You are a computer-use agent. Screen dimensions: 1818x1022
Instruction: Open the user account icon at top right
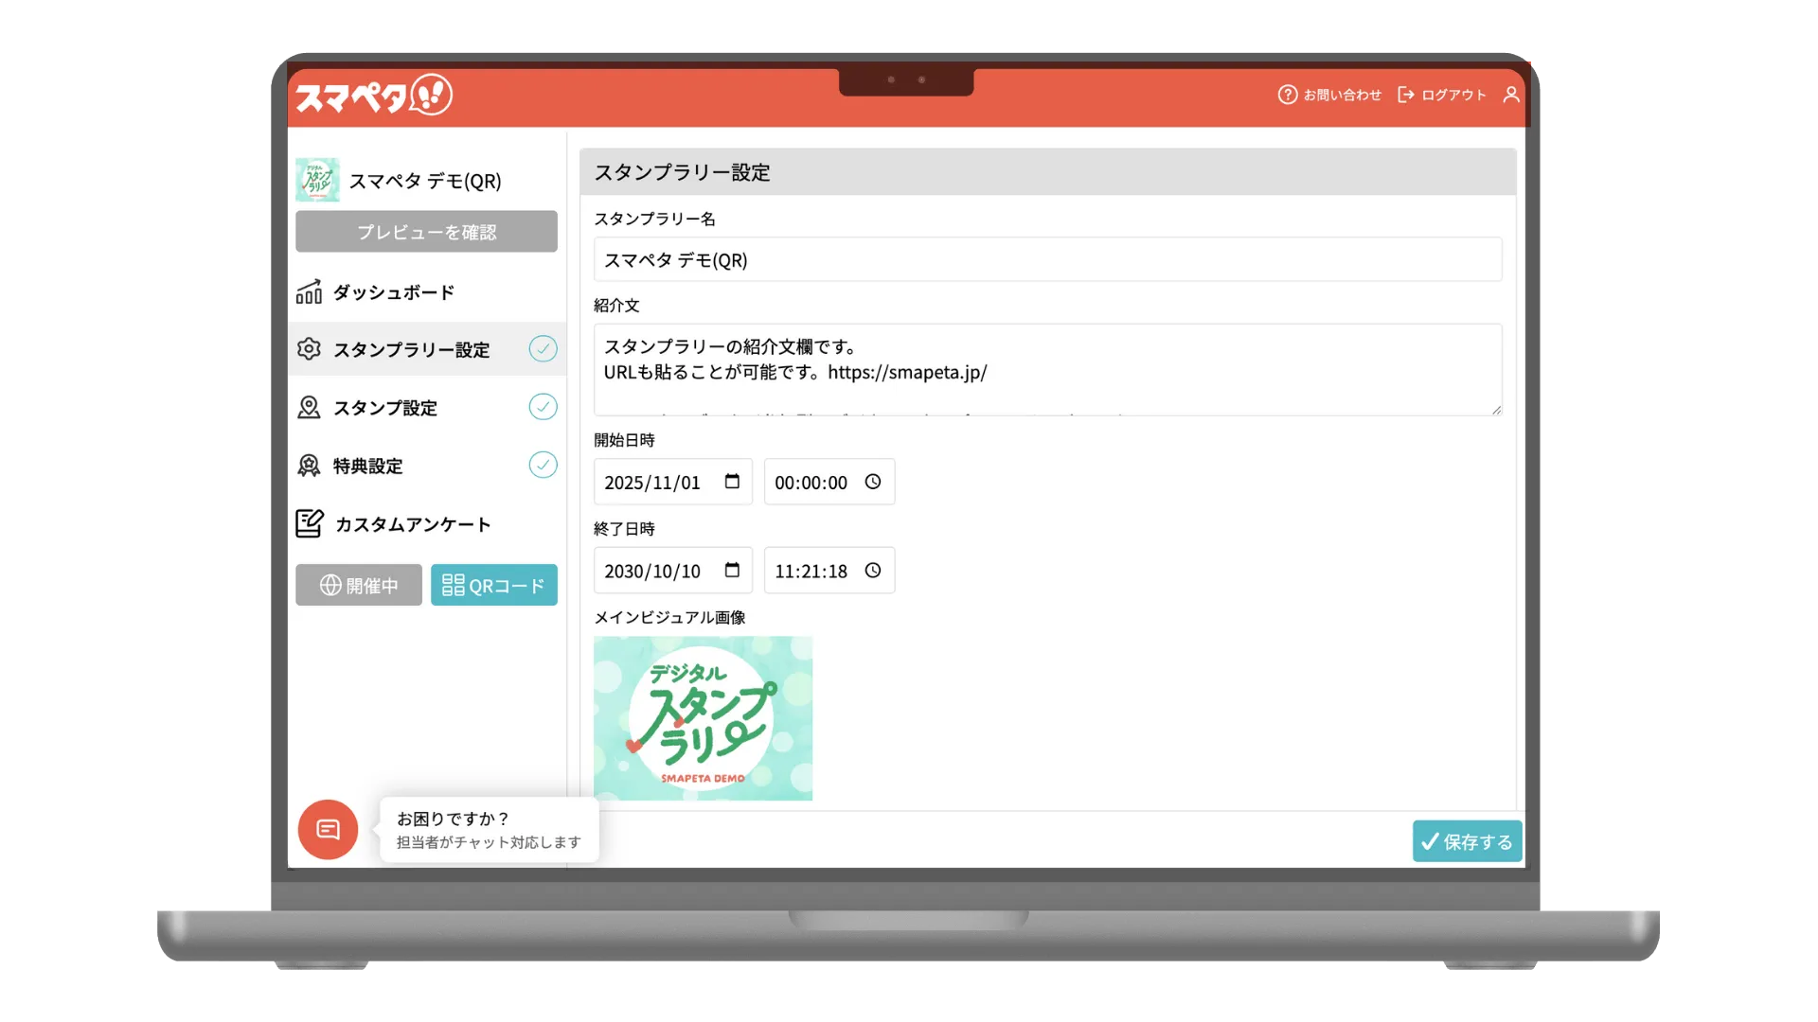[1511, 95]
